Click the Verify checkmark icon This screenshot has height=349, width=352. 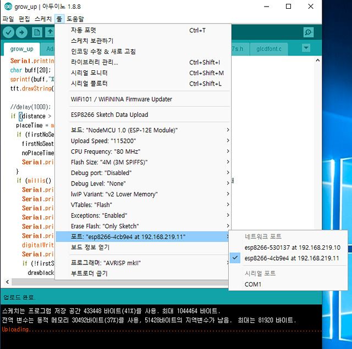[x=9, y=32]
